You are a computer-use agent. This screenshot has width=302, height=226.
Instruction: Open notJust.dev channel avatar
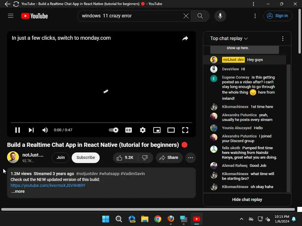(x=13, y=157)
